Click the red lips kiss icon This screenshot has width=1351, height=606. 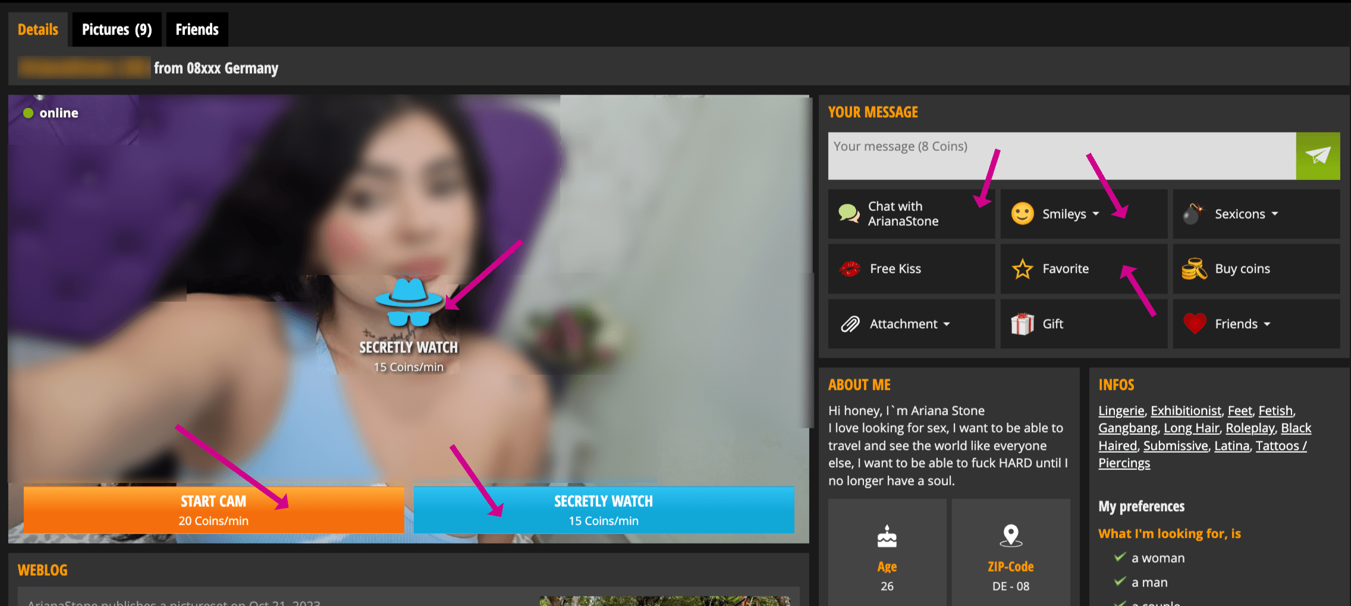850,269
